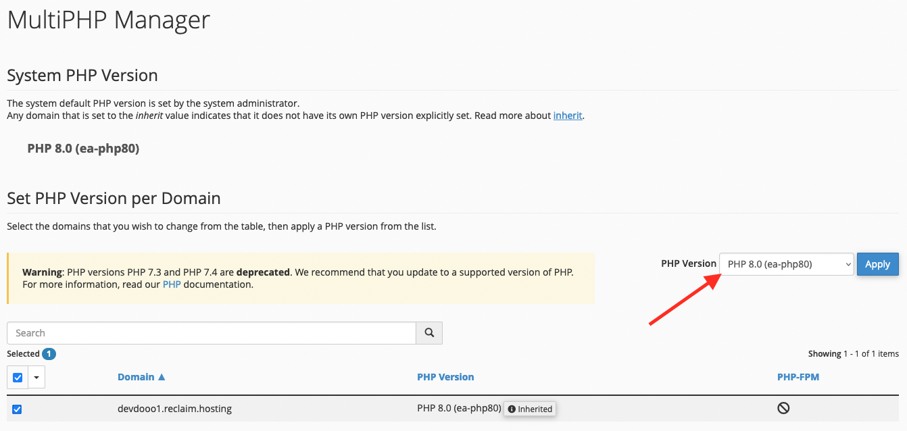907x431 pixels.
Task: Sort by the PHP-FPM column header
Action: 798,377
